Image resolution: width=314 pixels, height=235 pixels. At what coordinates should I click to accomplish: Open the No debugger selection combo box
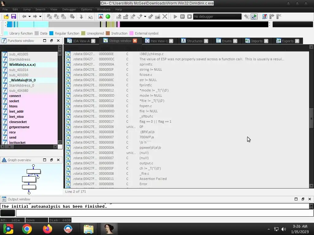click(x=217, y=17)
